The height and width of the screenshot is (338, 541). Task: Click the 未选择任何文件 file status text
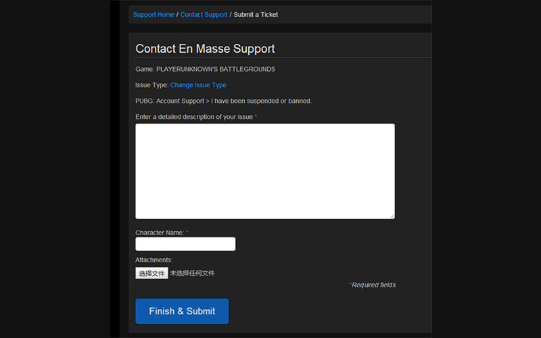192,273
